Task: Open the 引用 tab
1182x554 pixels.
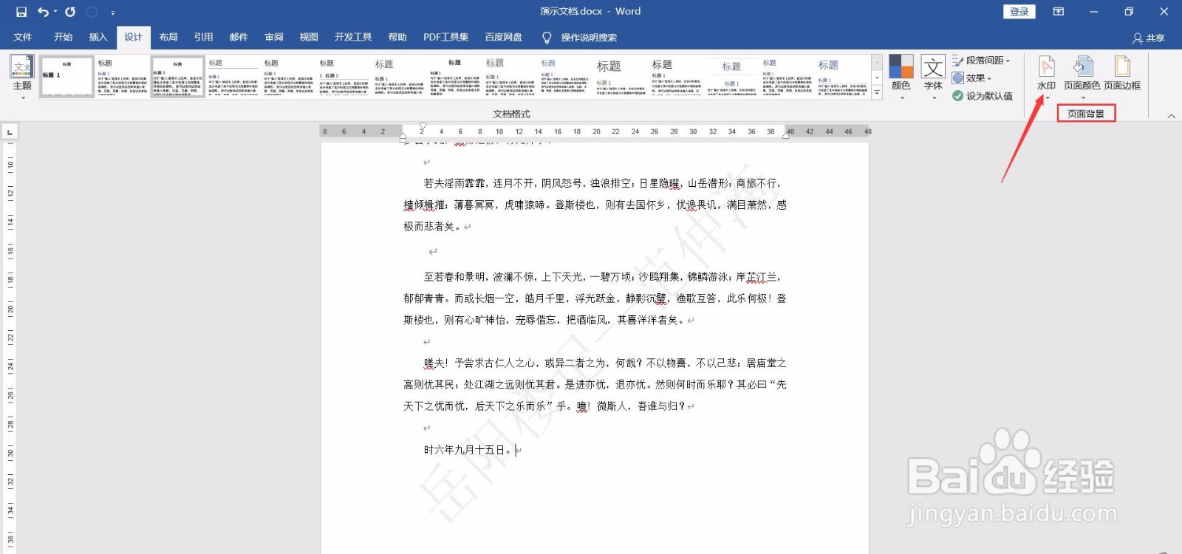Action: (x=204, y=37)
